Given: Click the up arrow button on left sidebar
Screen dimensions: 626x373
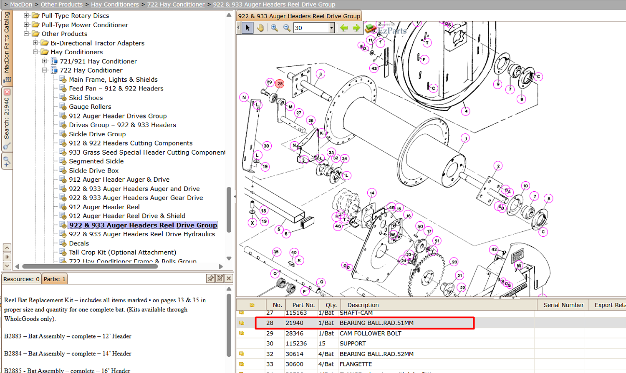Looking at the screenshot, I should point(7,248).
